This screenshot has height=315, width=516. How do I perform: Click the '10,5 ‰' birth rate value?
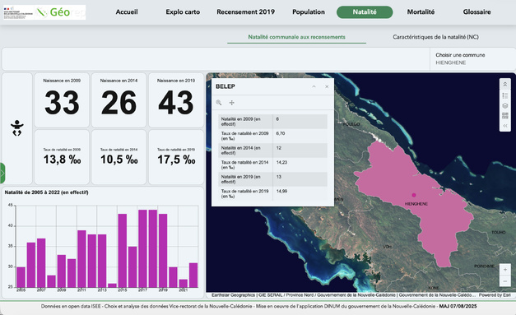click(119, 160)
